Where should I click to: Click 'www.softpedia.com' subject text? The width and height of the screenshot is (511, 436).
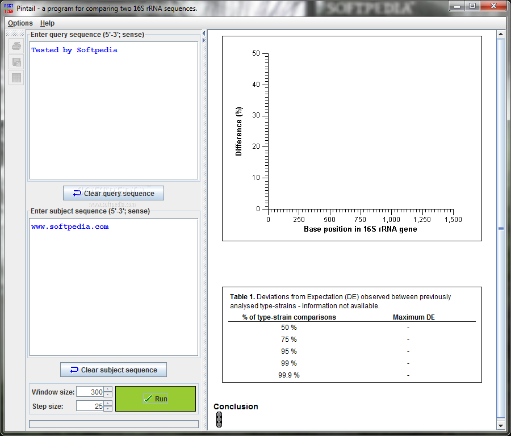70,227
